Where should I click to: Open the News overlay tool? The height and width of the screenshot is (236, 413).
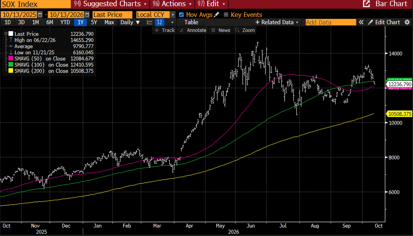221,30
